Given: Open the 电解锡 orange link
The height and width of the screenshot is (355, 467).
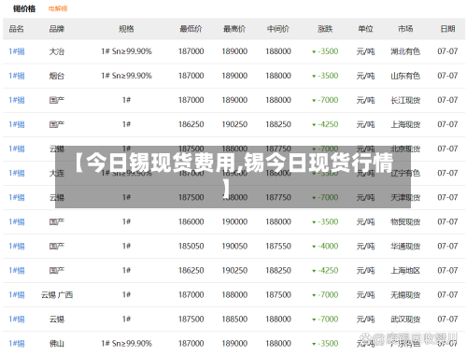Looking at the screenshot, I should tap(58, 8).
